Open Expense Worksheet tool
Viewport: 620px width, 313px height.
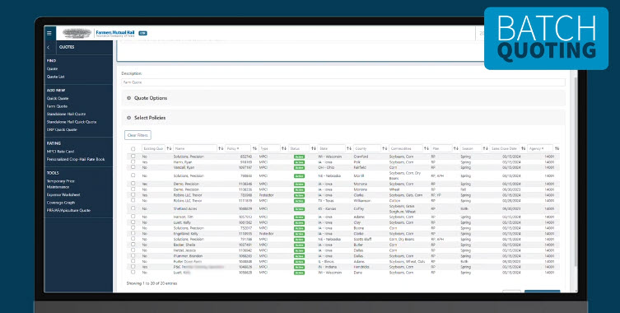click(x=63, y=194)
